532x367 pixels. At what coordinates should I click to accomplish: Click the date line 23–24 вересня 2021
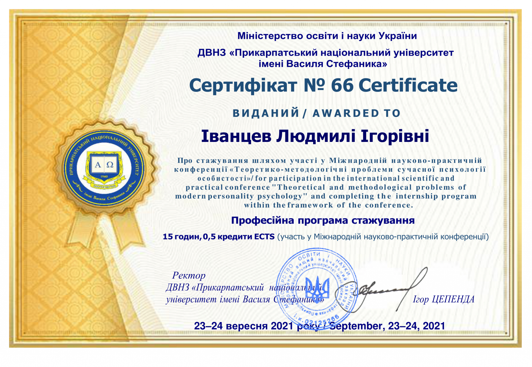[244, 326]
